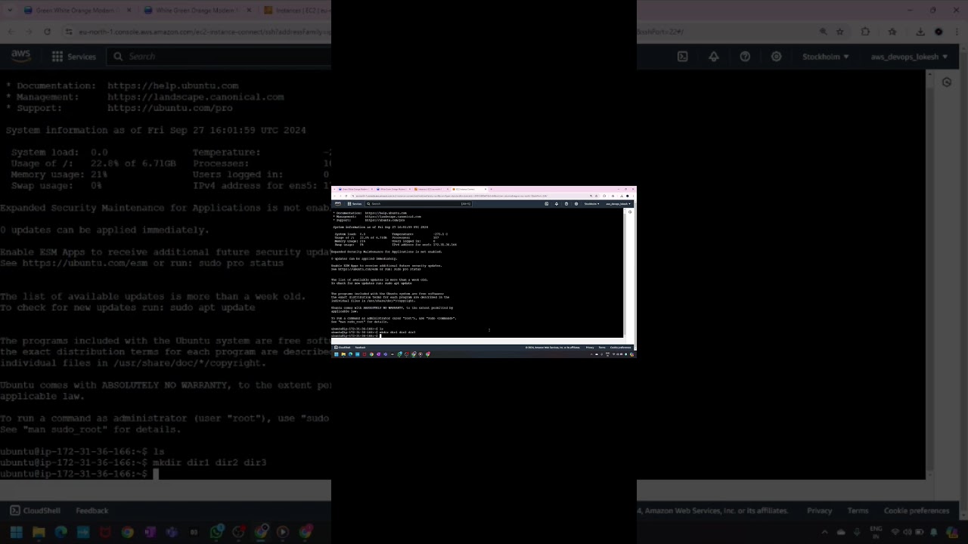Click 'https://ubuntu.com/pro' in enlarged terminal

tap(169, 108)
